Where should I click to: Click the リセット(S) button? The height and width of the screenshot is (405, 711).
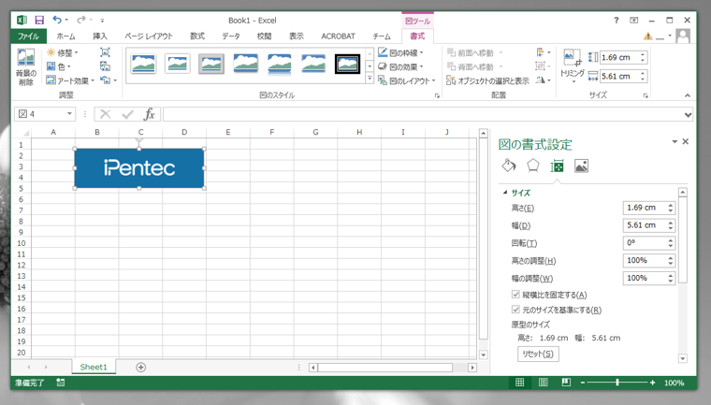pos(538,354)
